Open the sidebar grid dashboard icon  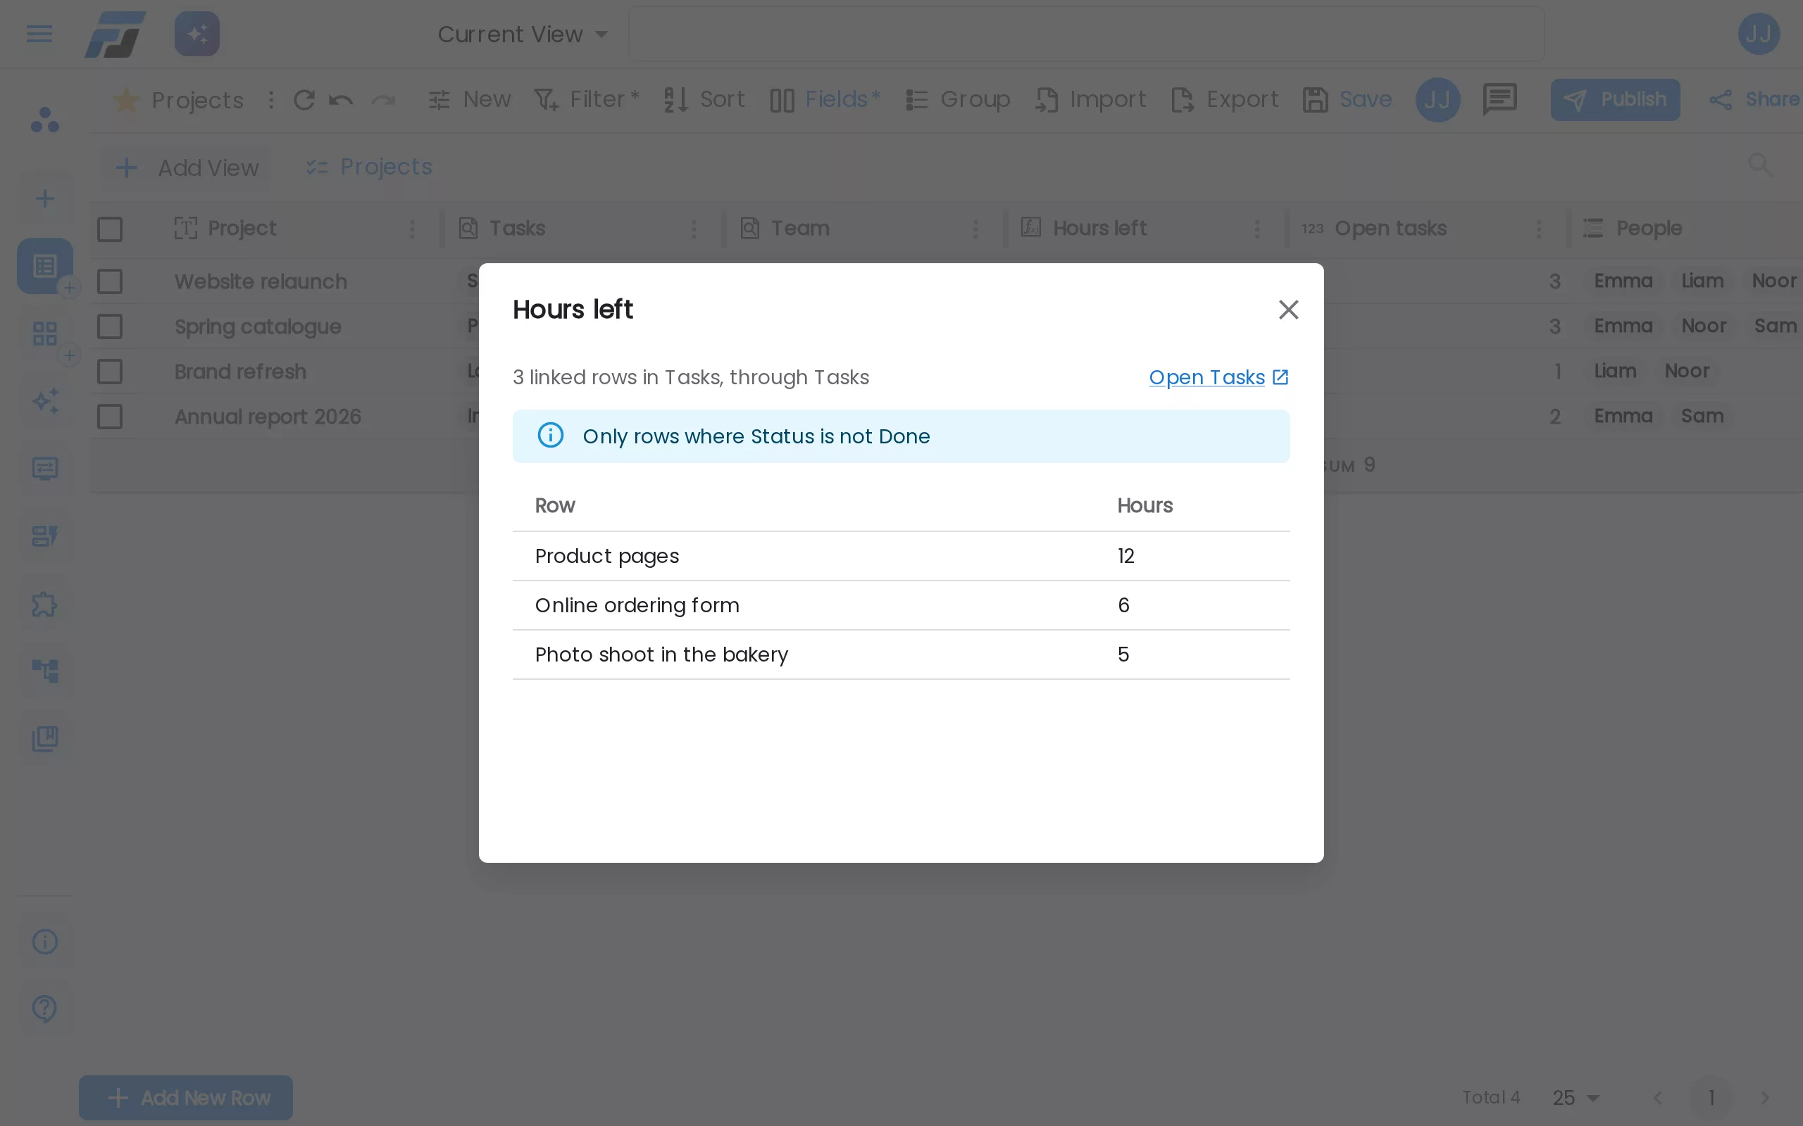[44, 333]
